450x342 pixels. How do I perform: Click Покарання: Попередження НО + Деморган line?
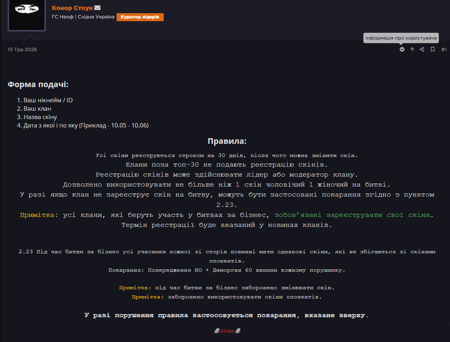(227, 270)
